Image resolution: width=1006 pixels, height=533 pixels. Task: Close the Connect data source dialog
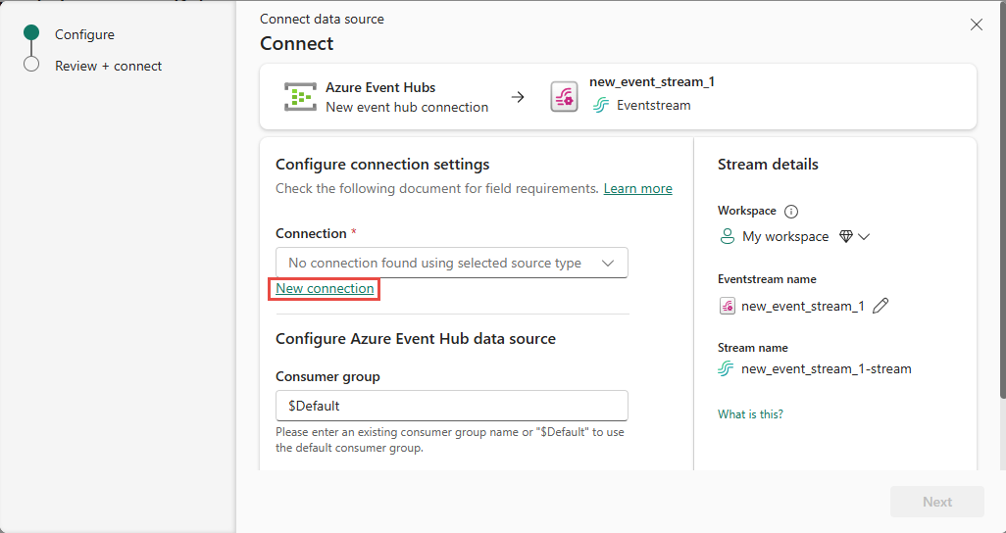coord(976,24)
